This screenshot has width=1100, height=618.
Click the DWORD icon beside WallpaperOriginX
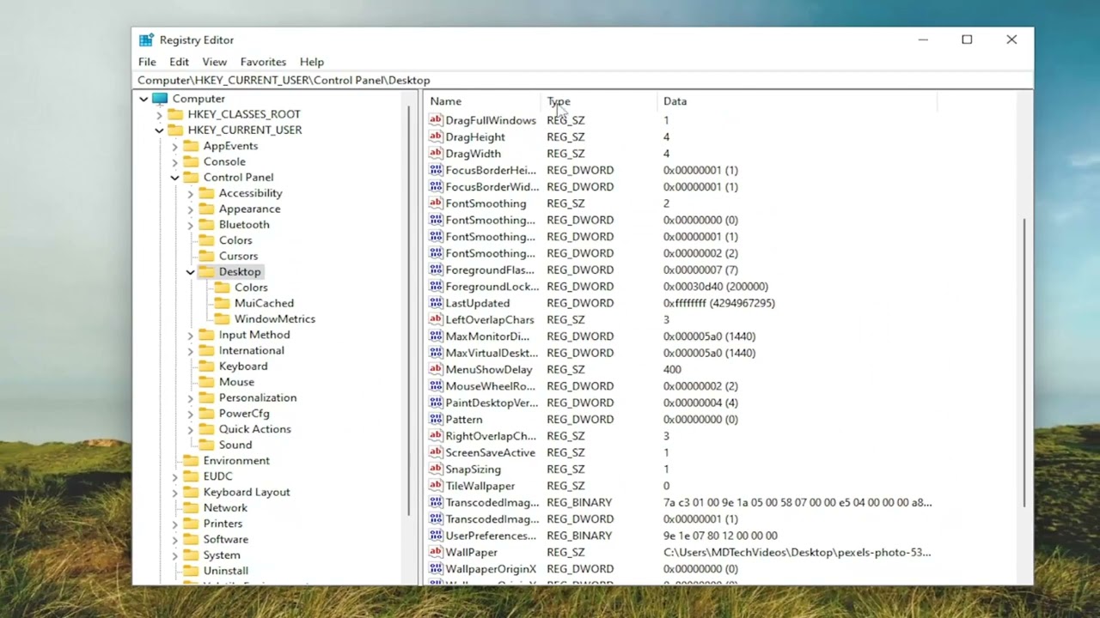pos(436,569)
